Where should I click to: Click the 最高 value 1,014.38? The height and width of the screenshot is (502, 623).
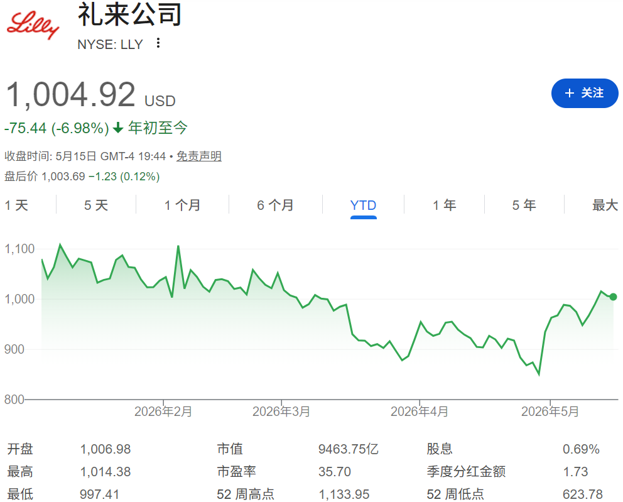(x=106, y=472)
